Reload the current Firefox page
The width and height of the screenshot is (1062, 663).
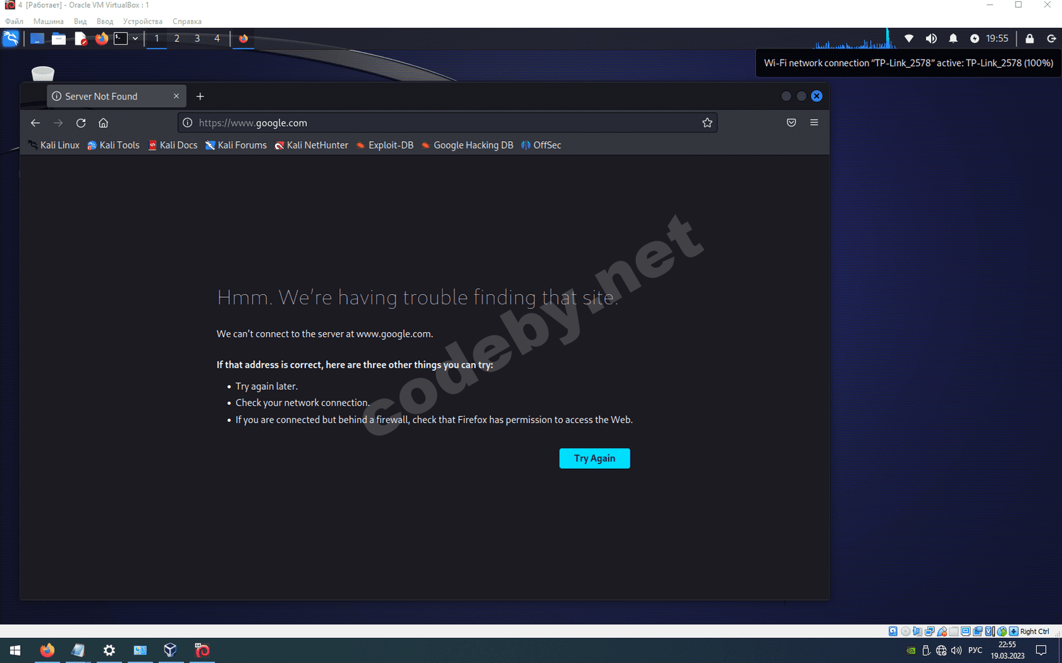point(81,123)
